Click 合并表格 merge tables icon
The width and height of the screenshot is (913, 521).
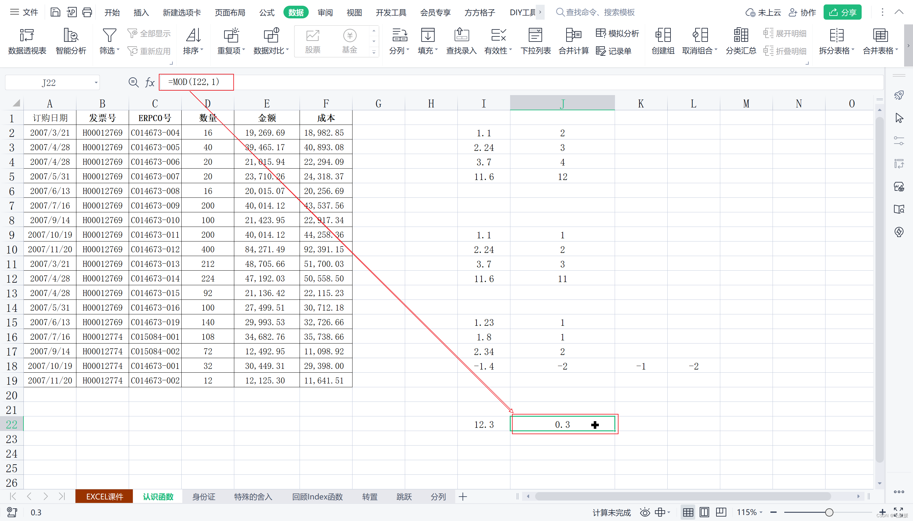point(880,35)
